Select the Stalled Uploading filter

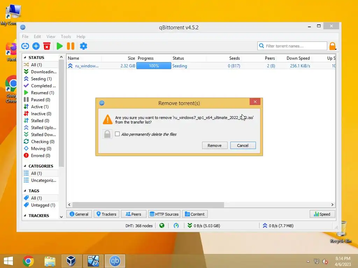coord(41,128)
